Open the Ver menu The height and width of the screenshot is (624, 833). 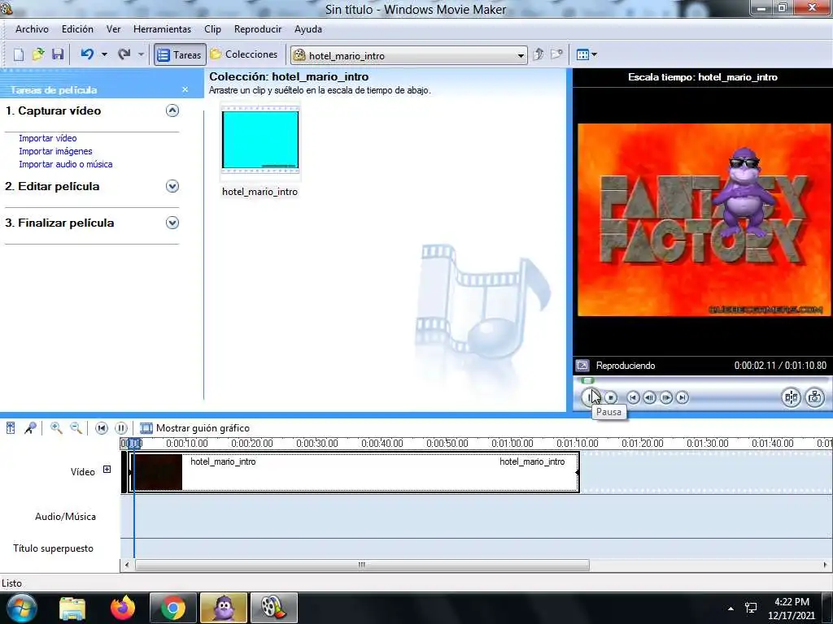(113, 29)
